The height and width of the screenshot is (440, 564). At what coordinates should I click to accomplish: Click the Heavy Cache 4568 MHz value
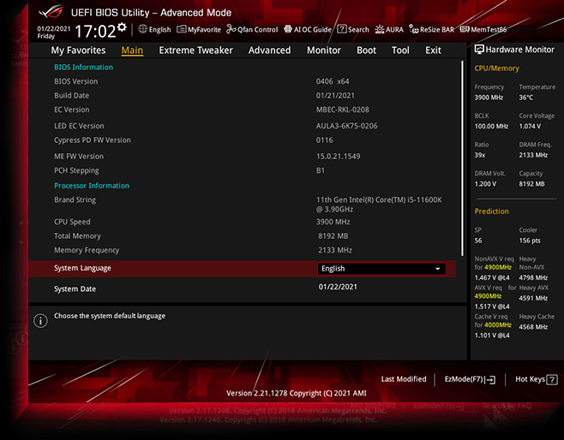pos(533,327)
